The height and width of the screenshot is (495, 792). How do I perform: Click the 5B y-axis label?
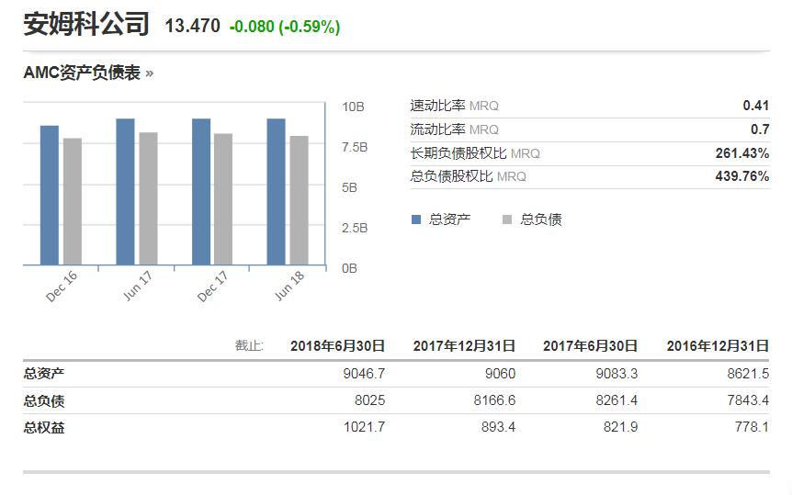(x=349, y=187)
